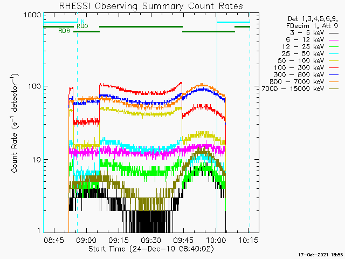Click the green RD6 label
This screenshot has width=345, height=259.
pos(64,31)
